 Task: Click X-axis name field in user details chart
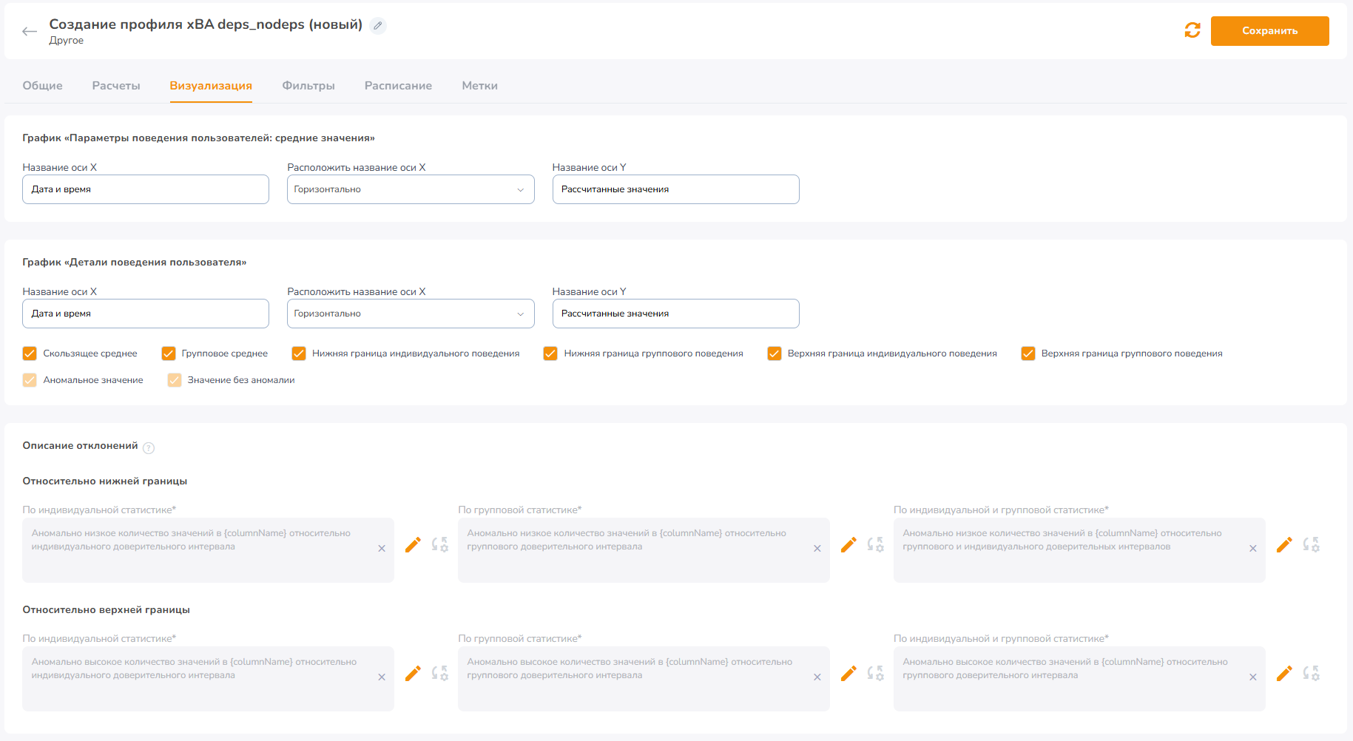pyautogui.click(x=146, y=314)
